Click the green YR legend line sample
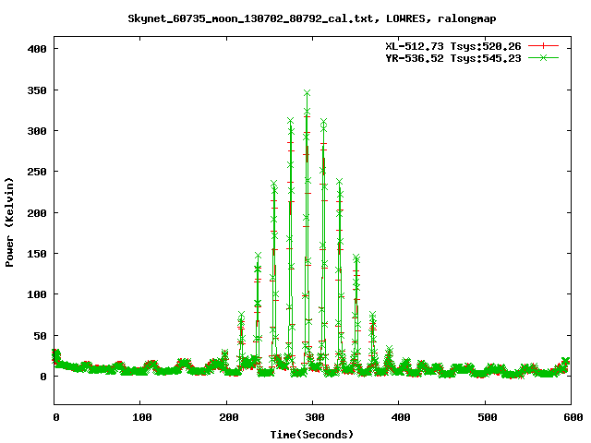 click(x=543, y=58)
